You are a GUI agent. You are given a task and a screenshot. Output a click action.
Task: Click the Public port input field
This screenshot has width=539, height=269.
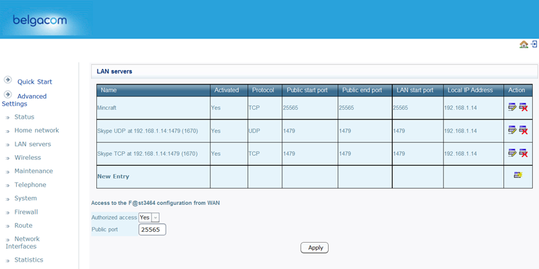pyautogui.click(x=152, y=230)
